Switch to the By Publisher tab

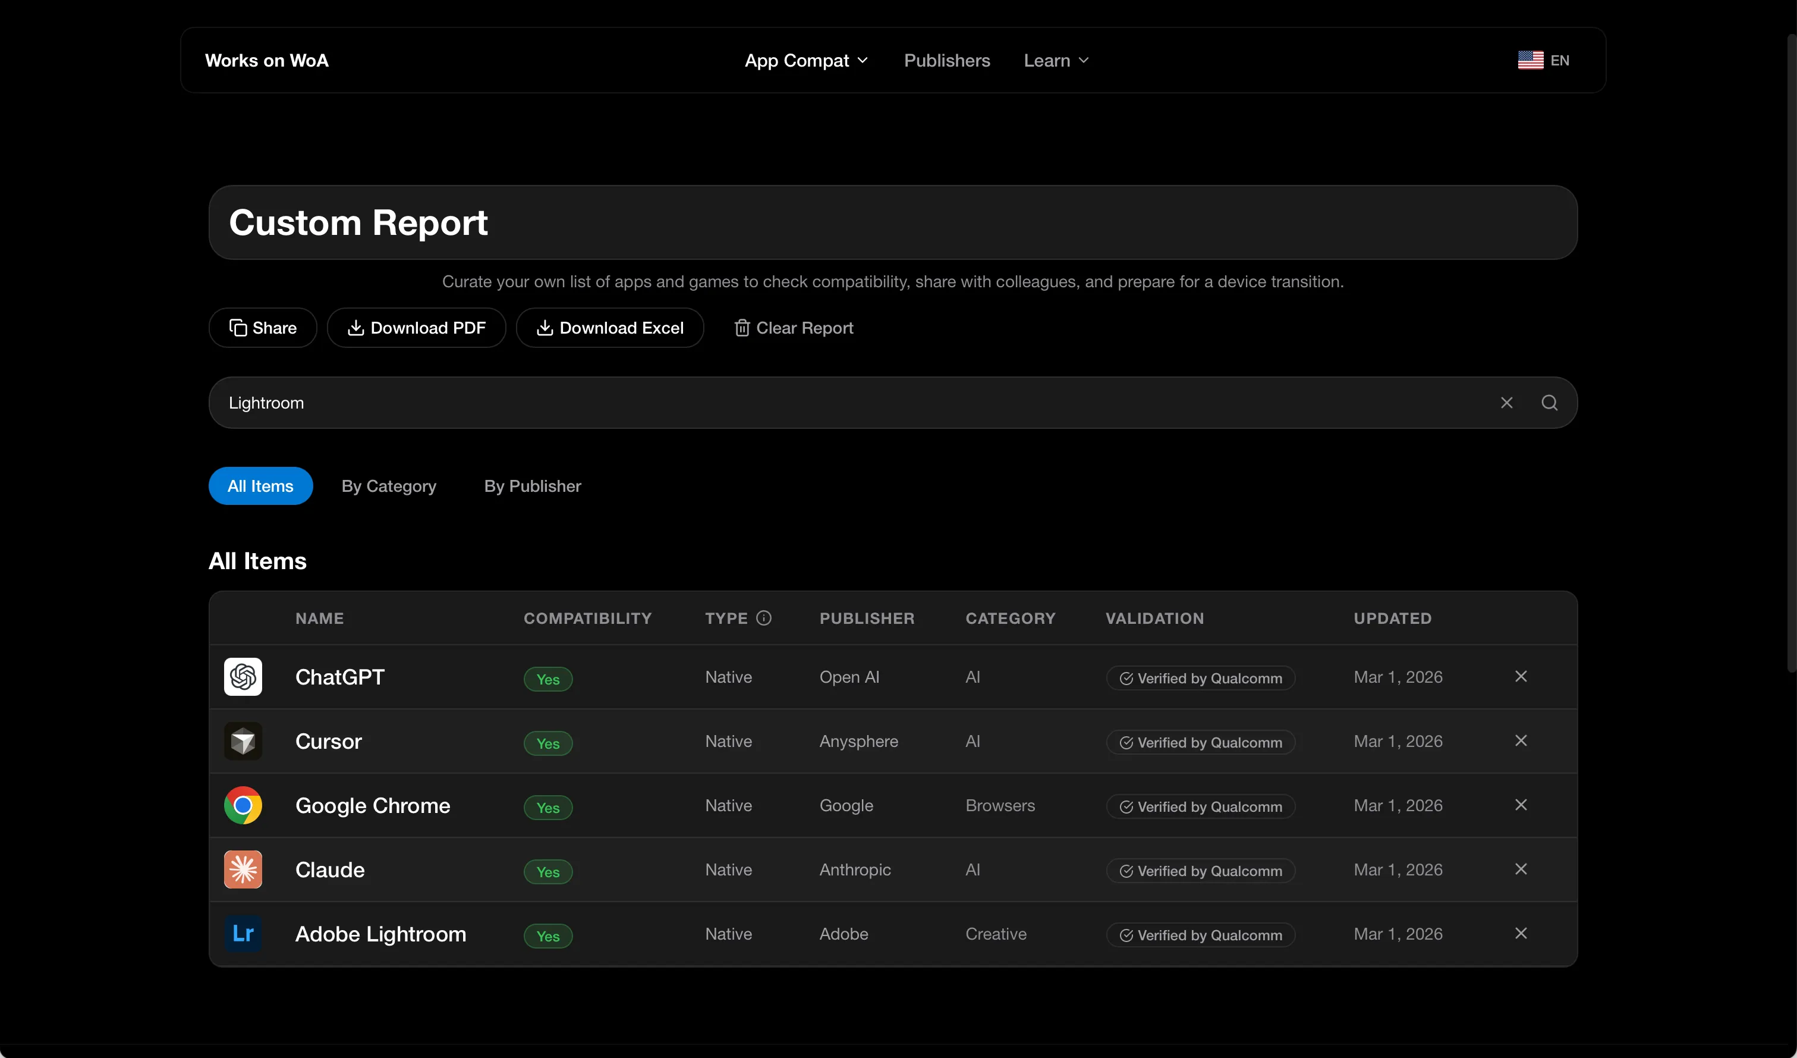[533, 486]
